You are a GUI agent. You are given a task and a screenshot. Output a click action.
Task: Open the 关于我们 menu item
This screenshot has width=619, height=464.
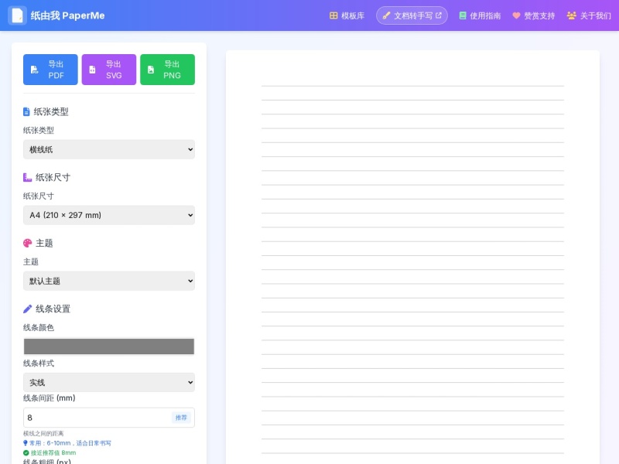tap(589, 15)
